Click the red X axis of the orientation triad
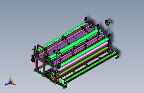Viewport: 144px width, 93px height. point(13,84)
